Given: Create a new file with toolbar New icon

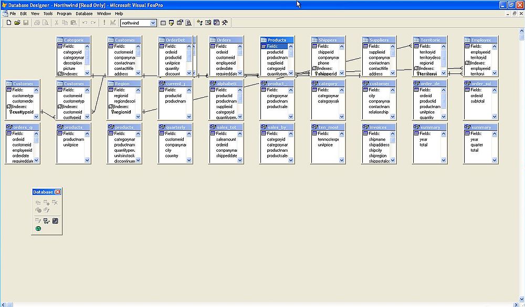Looking at the screenshot, I should (9, 23).
